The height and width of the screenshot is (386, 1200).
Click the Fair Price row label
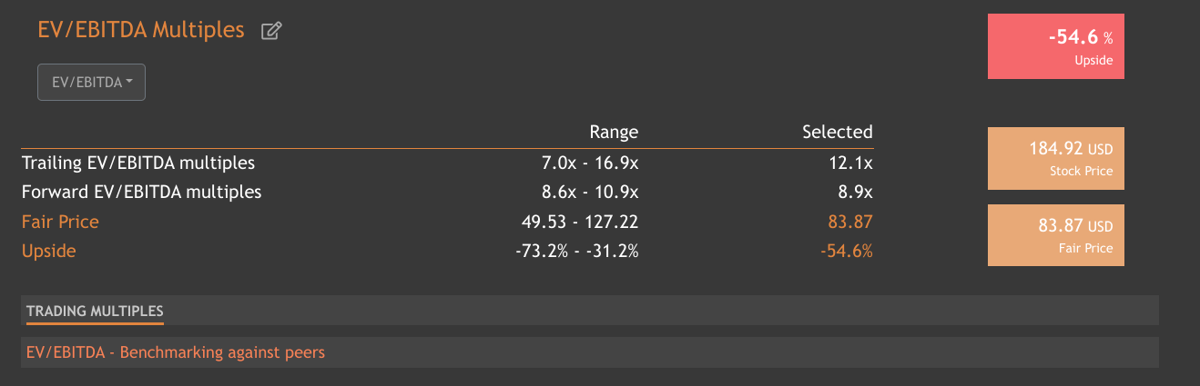(x=60, y=222)
